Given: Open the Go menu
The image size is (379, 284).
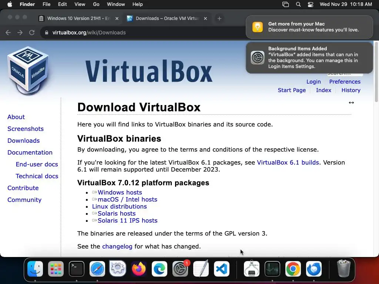Looking at the screenshot, I should [x=96, y=4].
